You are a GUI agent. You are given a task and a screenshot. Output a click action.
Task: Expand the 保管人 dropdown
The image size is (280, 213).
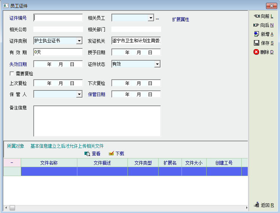[x=79, y=94]
